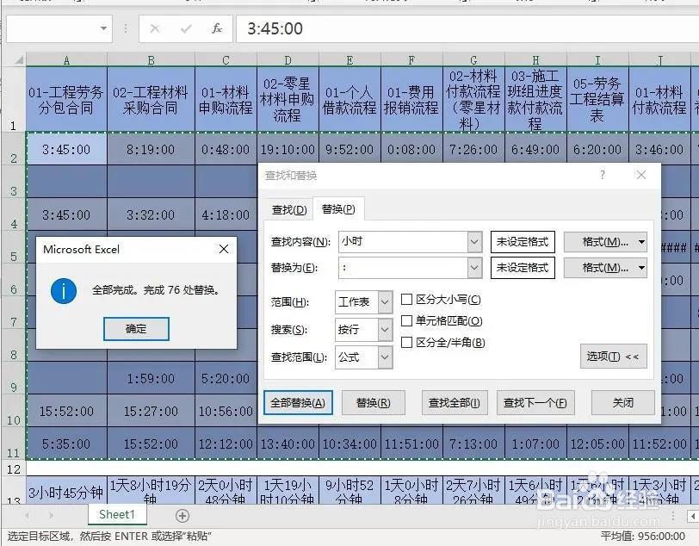This screenshot has height=546, width=699.
Task: Click 确定 to dismiss the replacement message
Action: point(136,329)
